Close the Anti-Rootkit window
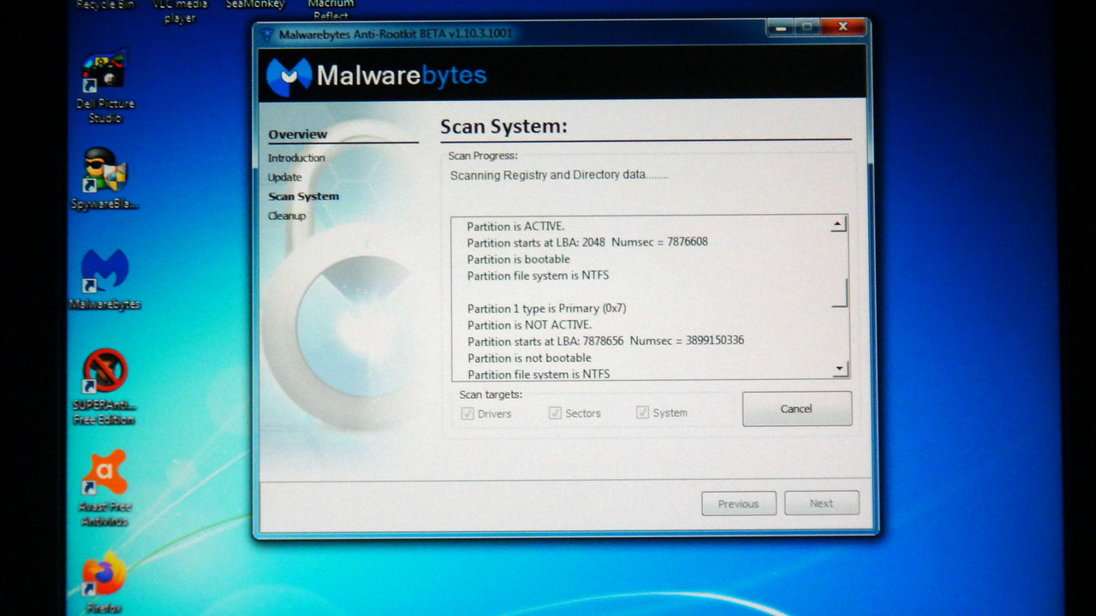 pyautogui.click(x=843, y=27)
